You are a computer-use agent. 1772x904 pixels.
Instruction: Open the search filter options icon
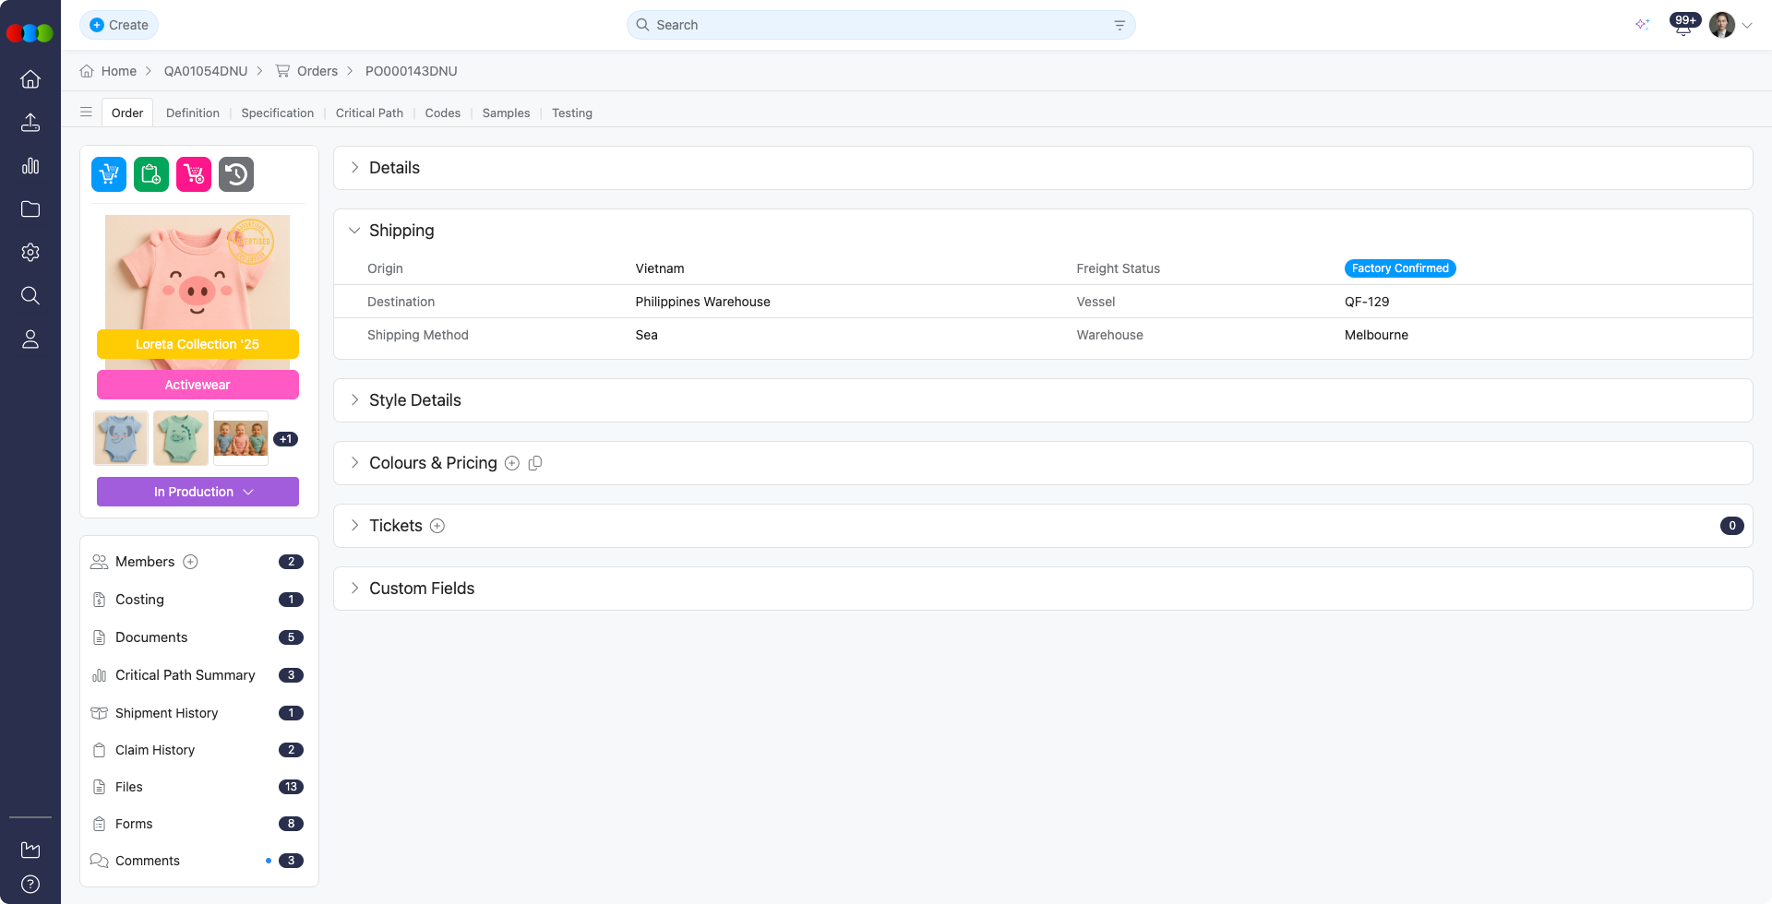pos(1119,25)
